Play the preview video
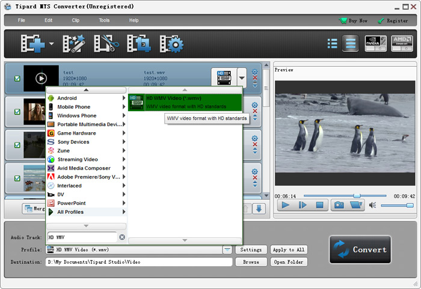Viewport: 421px width, 289px height. click(x=286, y=205)
